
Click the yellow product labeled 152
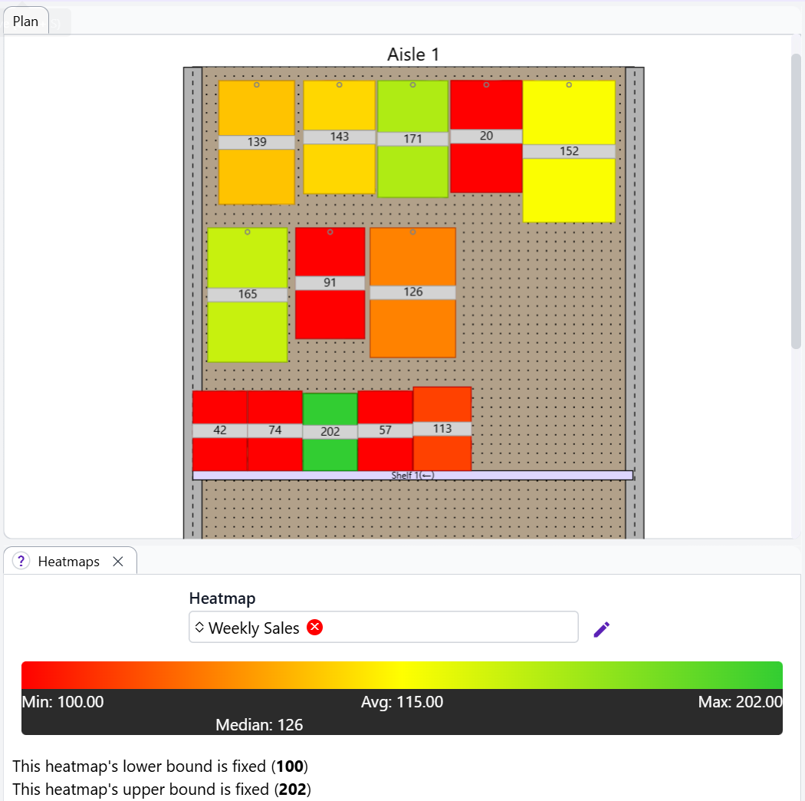569,150
